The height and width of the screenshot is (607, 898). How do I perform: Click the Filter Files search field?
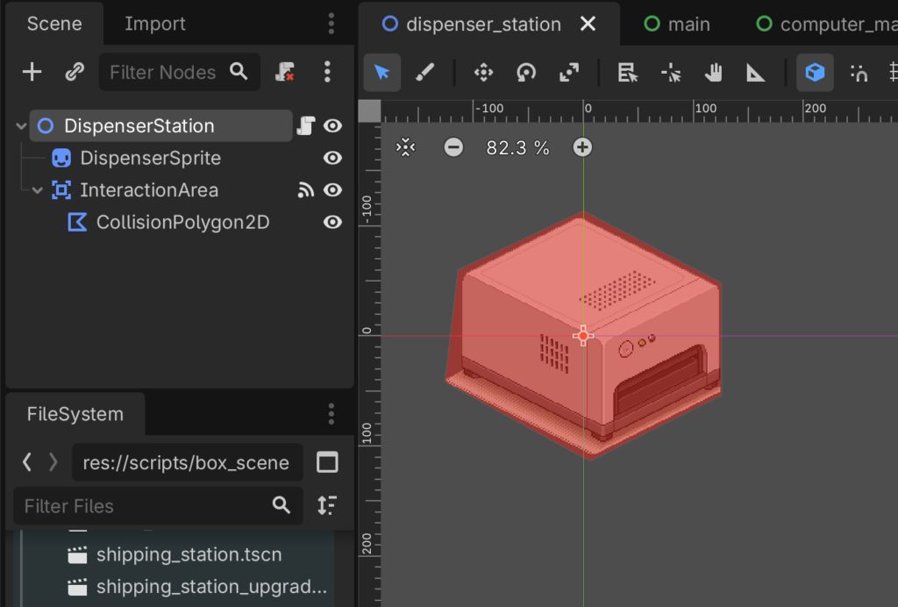(158, 505)
